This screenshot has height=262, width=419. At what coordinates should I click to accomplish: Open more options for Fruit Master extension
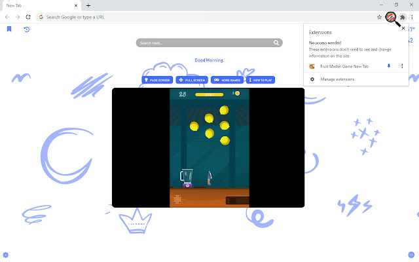(x=402, y=66)
